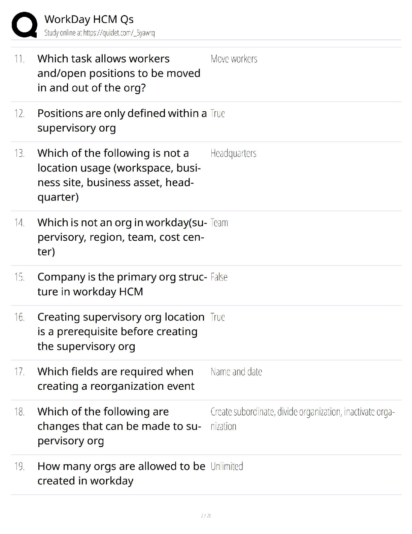The height and width of the screenshot is (534, 412).
Task: Select the 'Move workers' answer text
Action: pyautogui.click(x=234, y=59)
